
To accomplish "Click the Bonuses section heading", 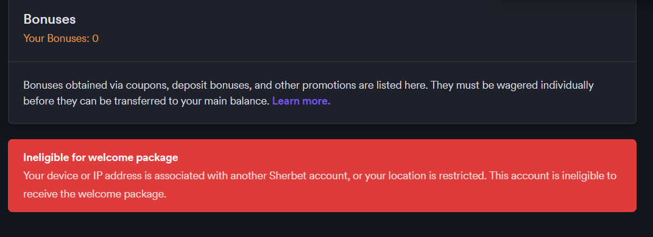I will click(49, 19).
